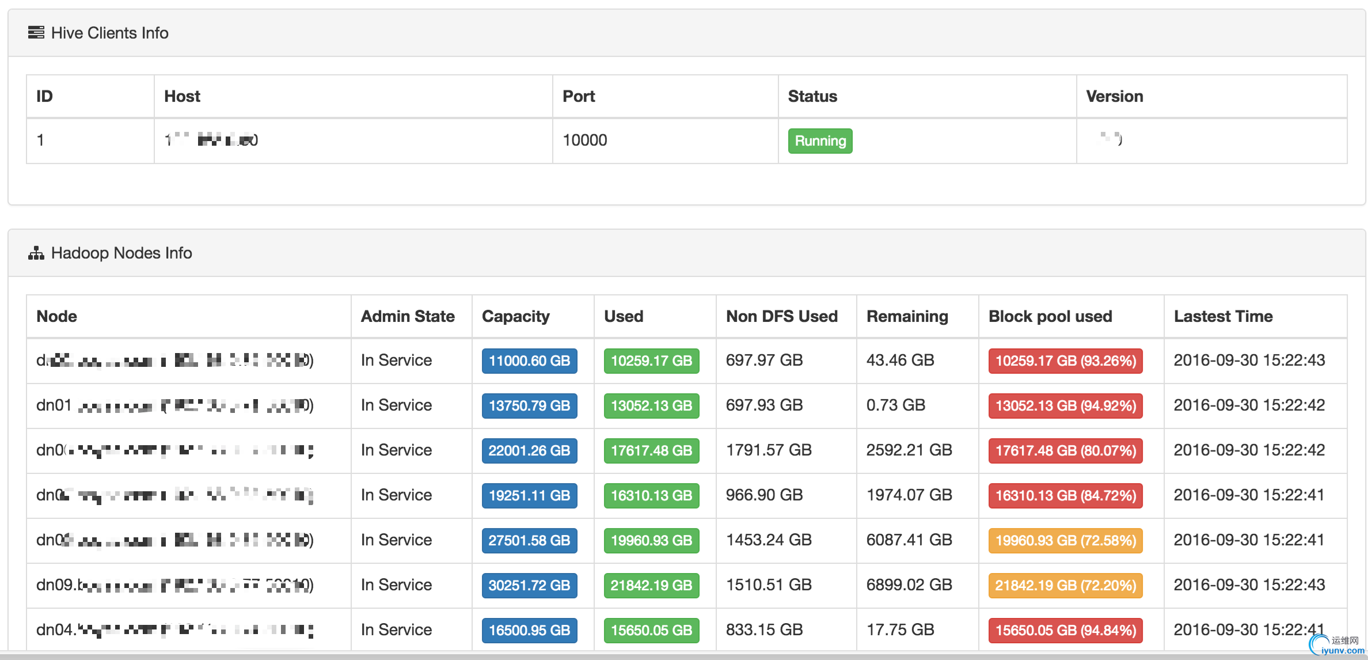Viewport: 1368px width, 660px height.
Task: Select the 1453.24 GB non DFS value
Action: tap(769, 540)
